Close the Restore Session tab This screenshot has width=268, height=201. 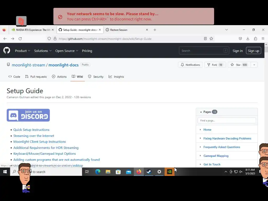(x=147, y=30)
